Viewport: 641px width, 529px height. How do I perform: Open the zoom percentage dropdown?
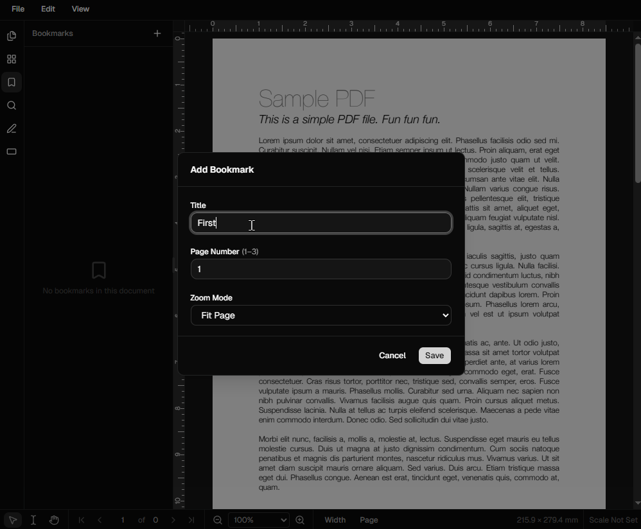click(x=259, y=520)
